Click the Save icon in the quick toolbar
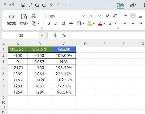This screenshot has width=145, height=114. click(23, 5)
